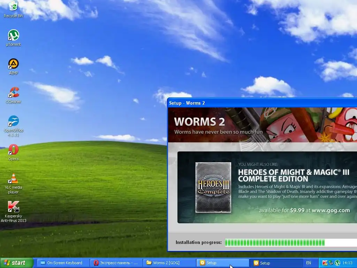
Task: Click the 'YOU MIGHT ALSO LIKE:' text
Action: click(258, 164)
